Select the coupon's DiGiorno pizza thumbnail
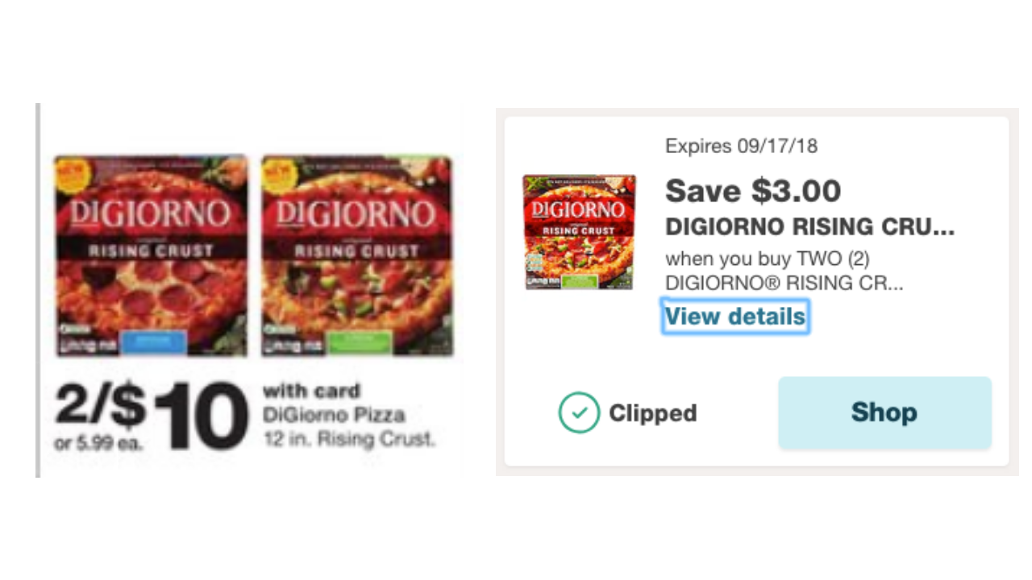Screen dimensions: 1032x580 (x=579, y=232)
